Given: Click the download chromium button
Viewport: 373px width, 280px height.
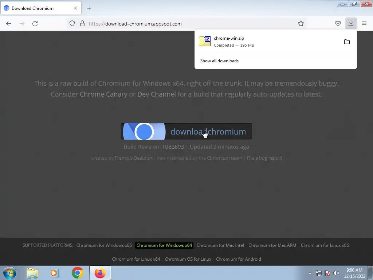Looking at the screenshot, I should [186, 131].
